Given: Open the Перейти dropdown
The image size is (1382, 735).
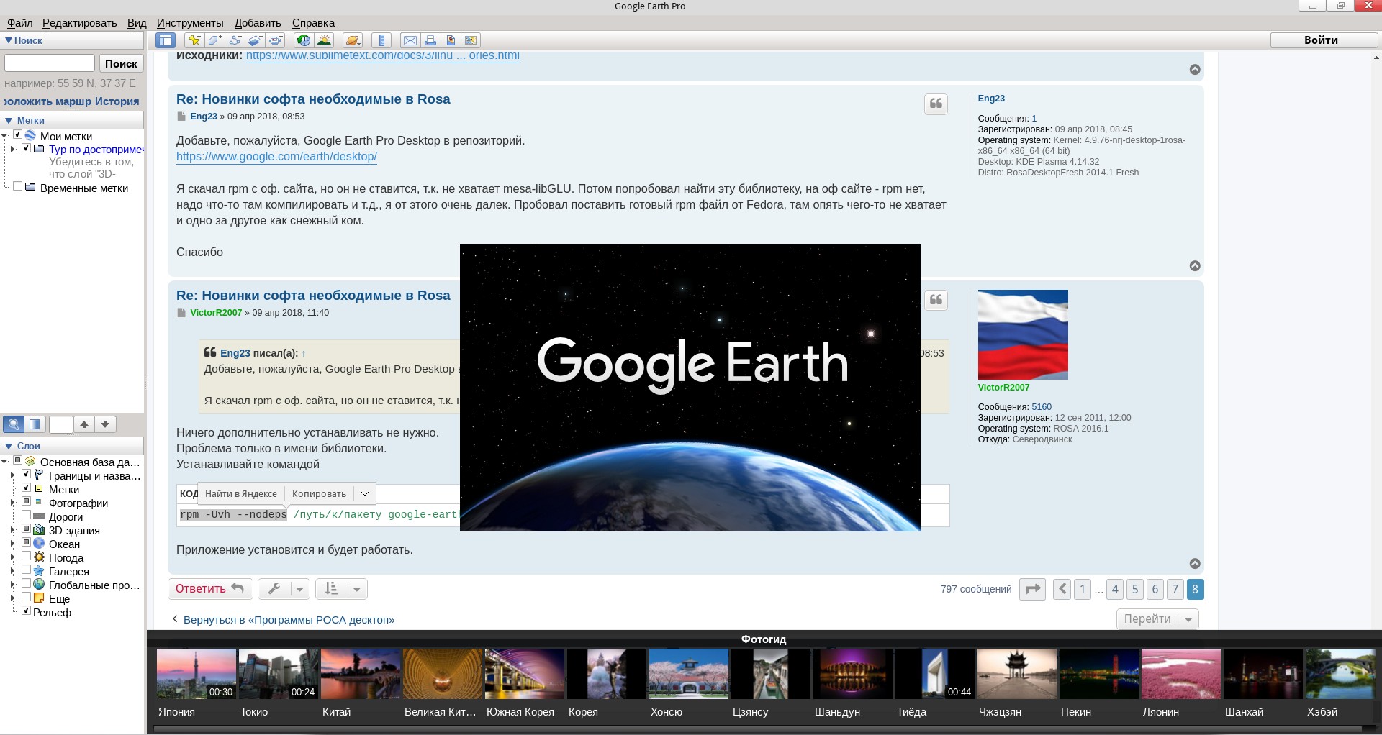Looking at the screenshot, I should click(1188, 619).
